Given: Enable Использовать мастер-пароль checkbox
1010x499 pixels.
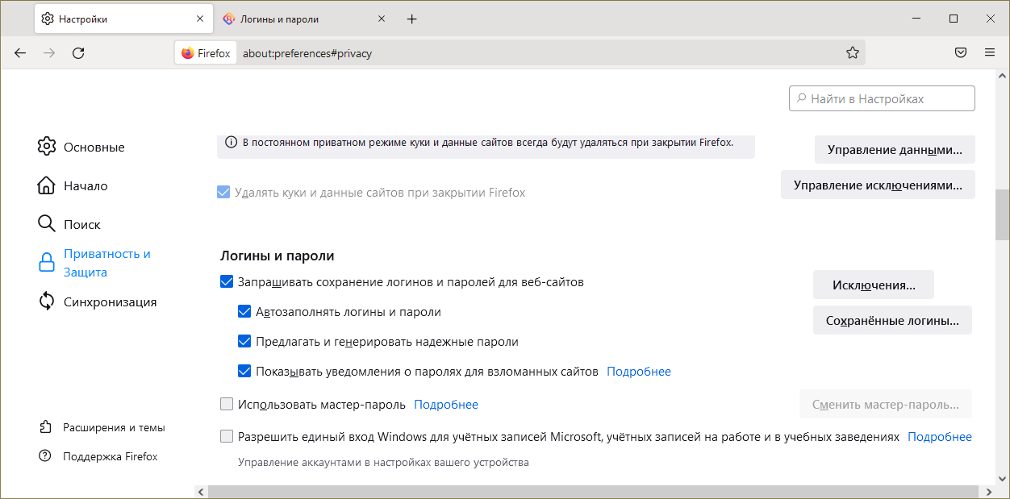Looking at the screenshot, I should 227,405.
